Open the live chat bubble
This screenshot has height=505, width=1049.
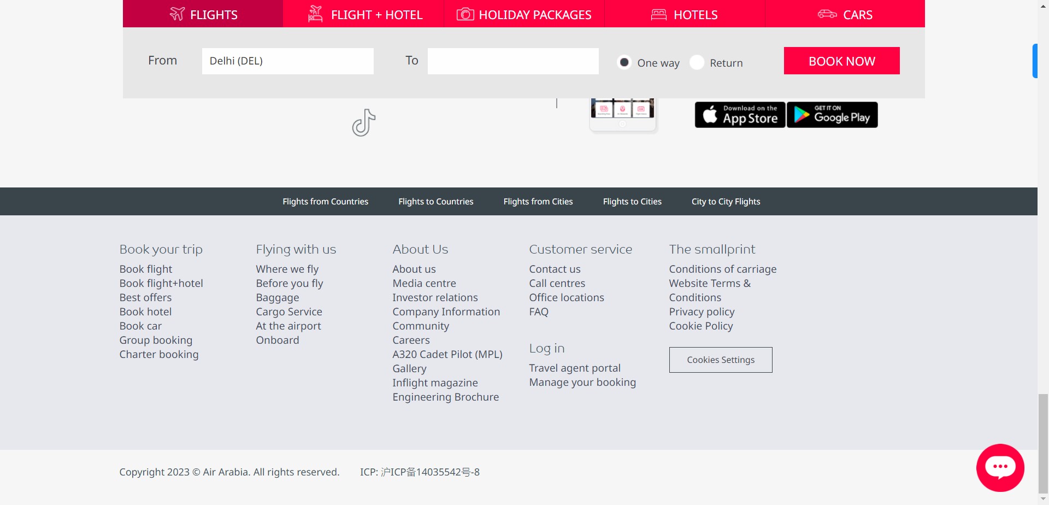(1000, 468)
